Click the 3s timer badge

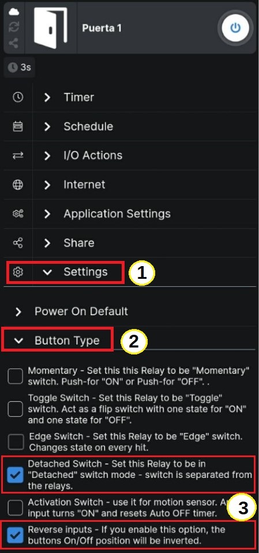point(20,67)
